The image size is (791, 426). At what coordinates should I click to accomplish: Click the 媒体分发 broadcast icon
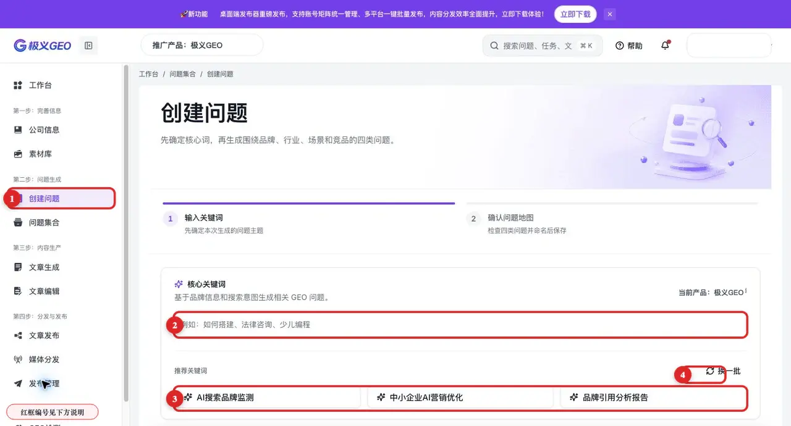pos(18,359)
